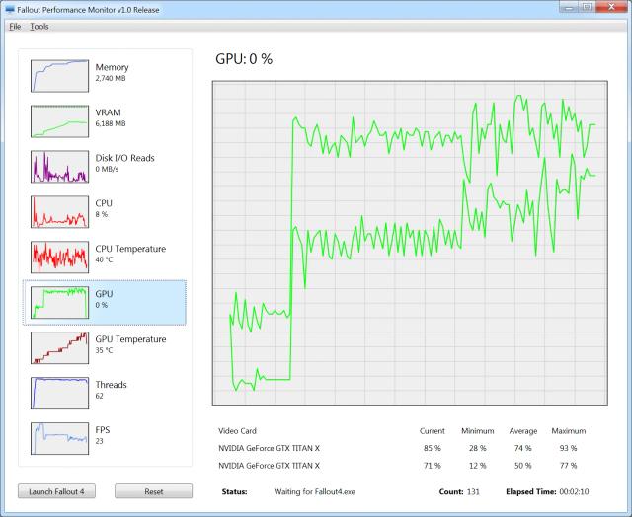Click the 93 % maximum value
Screen dimensions: 632x517
click(x=569, y=448)
